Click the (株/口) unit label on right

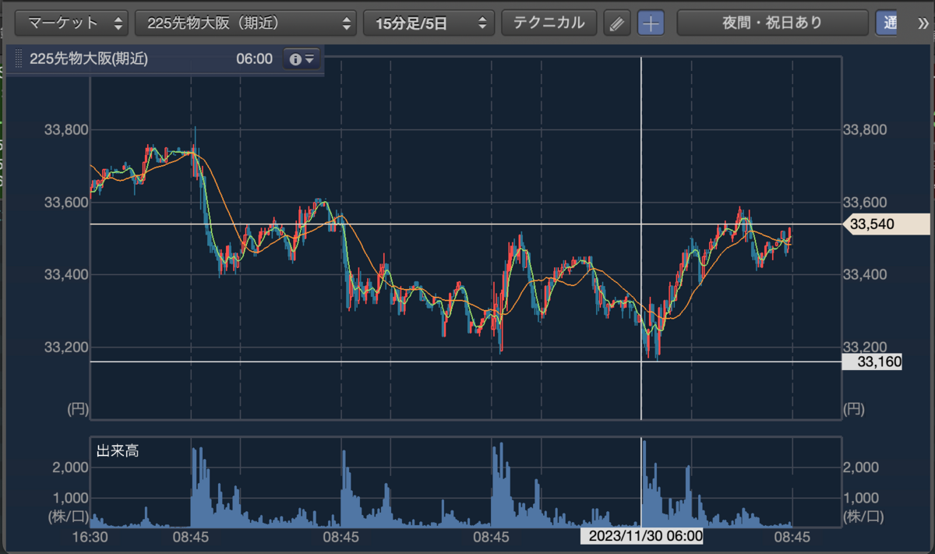(864, 516)
